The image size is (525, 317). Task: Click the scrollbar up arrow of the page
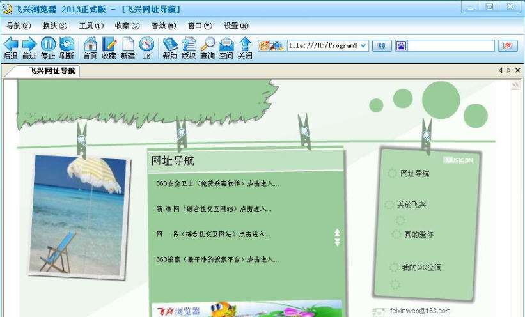(x=515, y=86)
